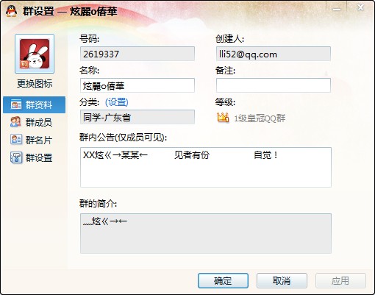Click the rabbit group avatar image
The width and height of the screenshot is (375, 295).
click(35, 54)
